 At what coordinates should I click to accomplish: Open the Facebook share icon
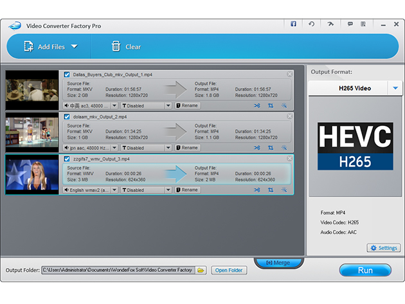point(293,24)
